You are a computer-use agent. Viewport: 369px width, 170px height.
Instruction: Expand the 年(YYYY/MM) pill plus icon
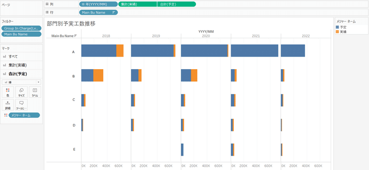coord(83,4)
